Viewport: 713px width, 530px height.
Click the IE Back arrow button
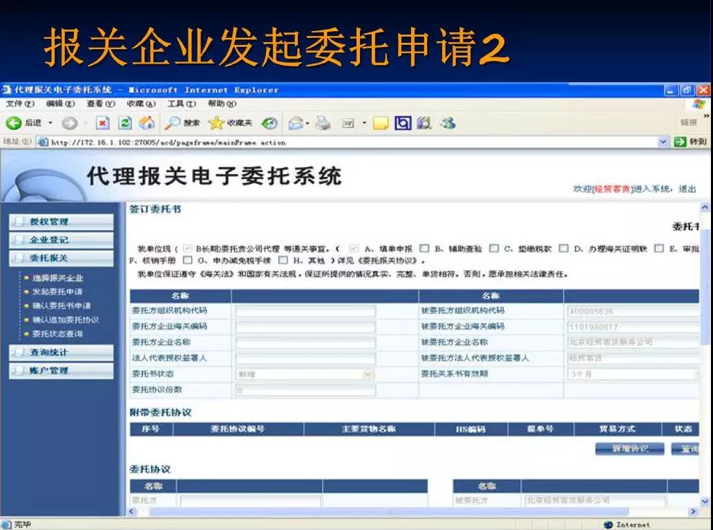pos(14,122)
